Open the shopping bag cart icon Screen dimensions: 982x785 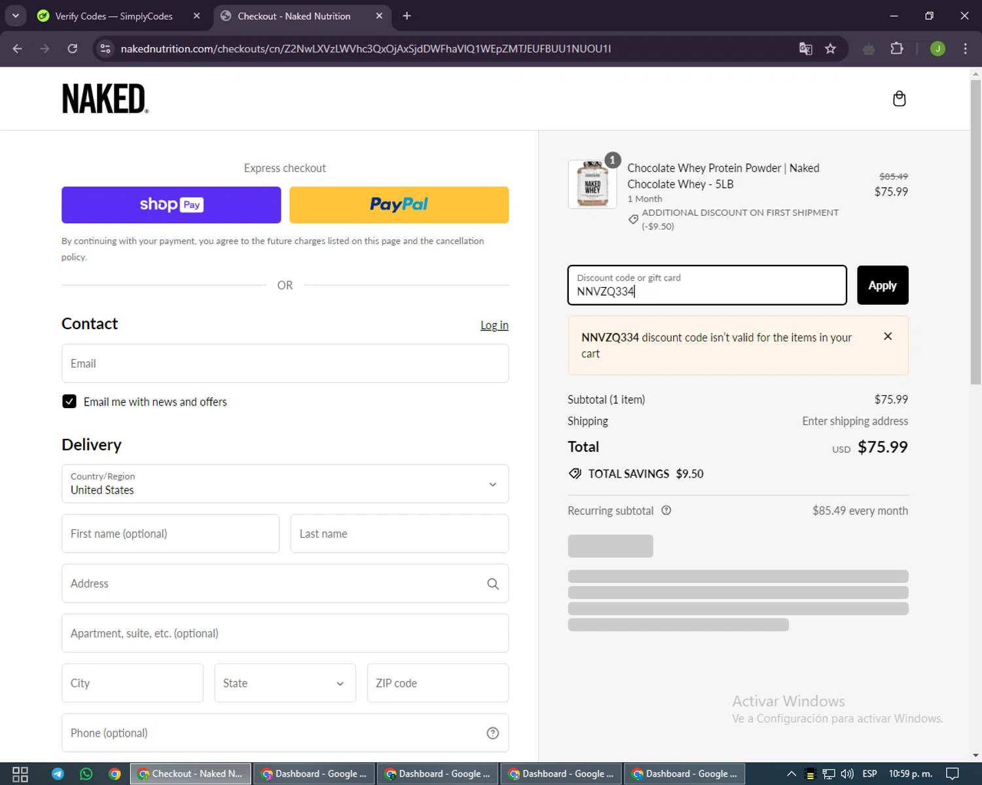[x=899, y=99]
